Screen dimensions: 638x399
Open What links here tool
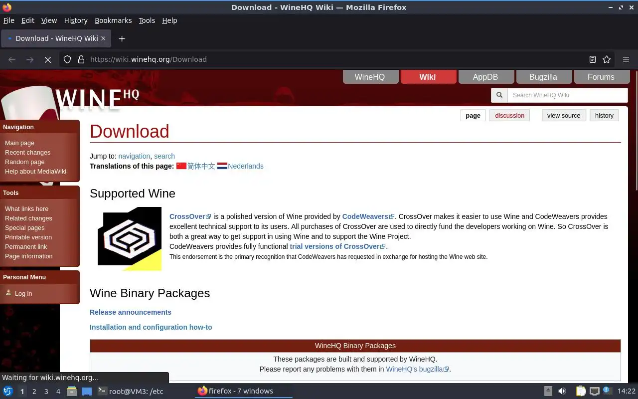(x=26, y=209)
